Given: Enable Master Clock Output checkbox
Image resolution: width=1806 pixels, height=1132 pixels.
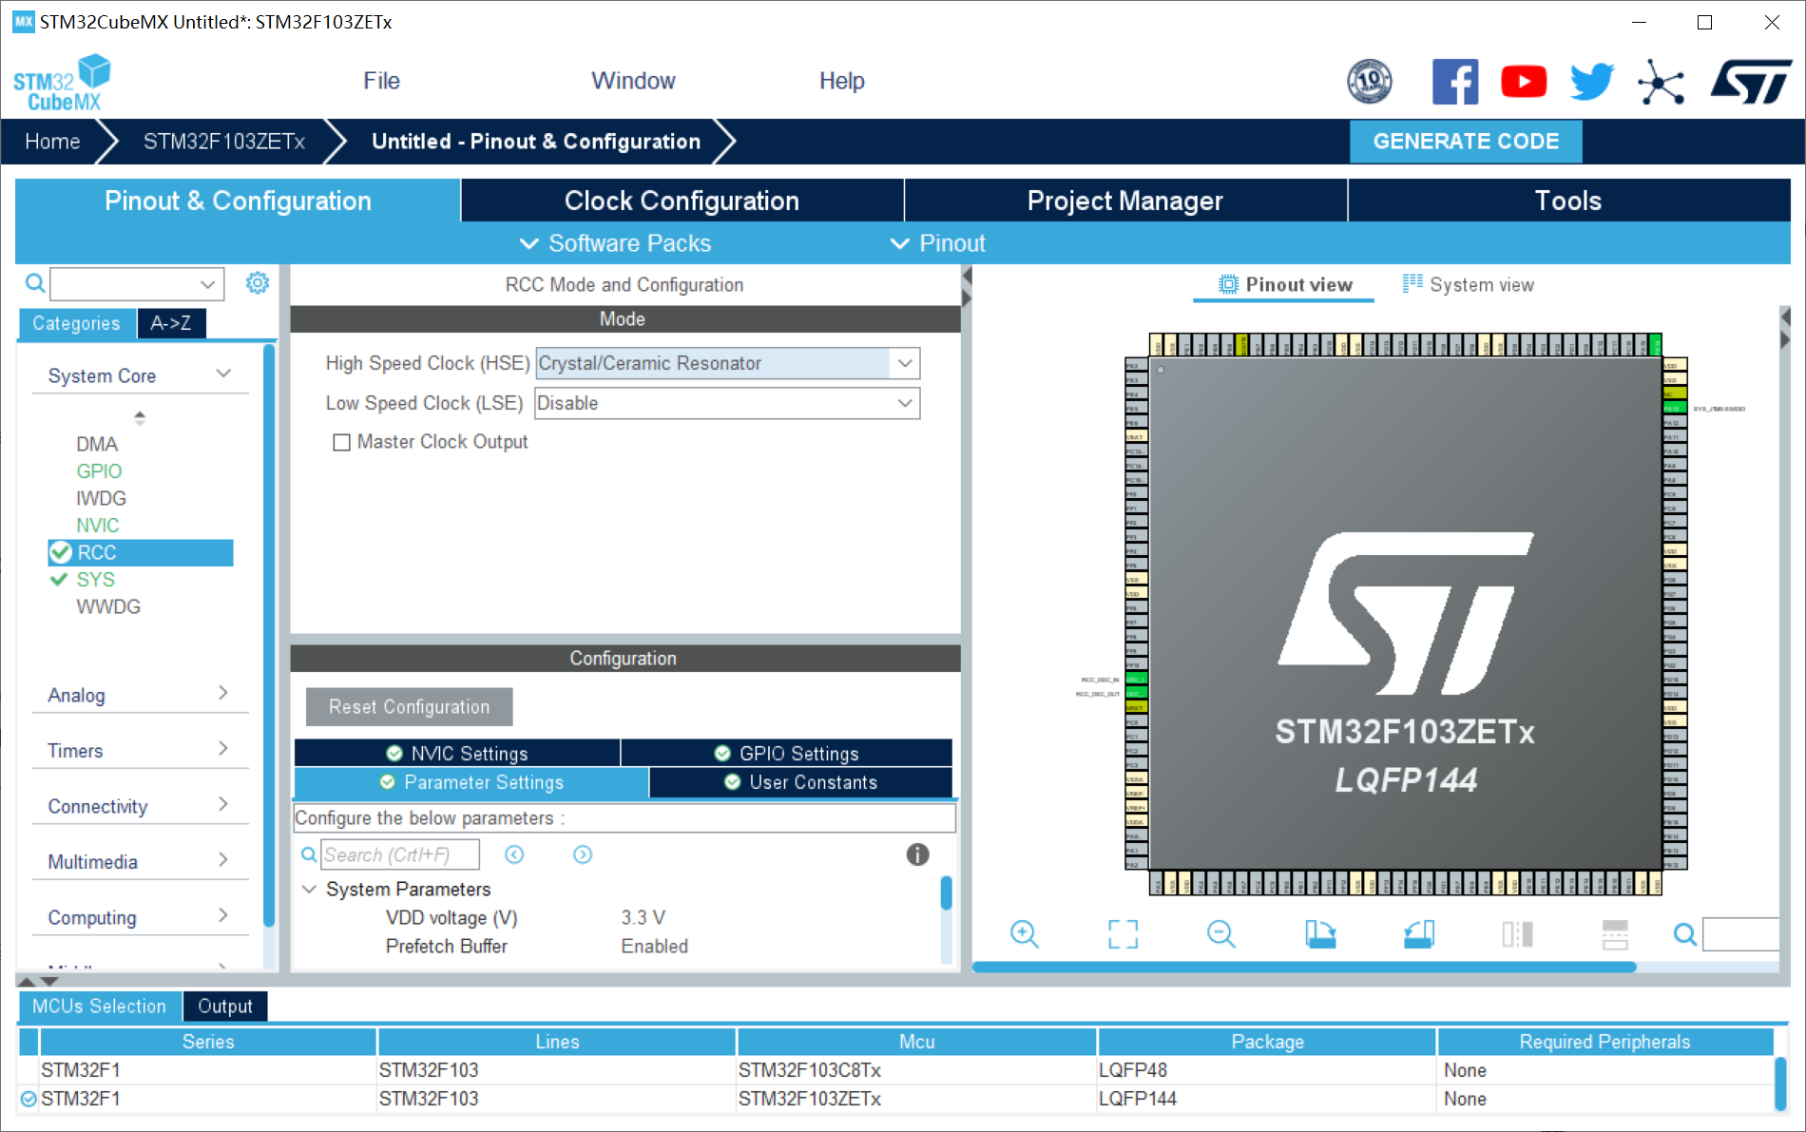Looking at the screenshot, I should click(341, 442).
